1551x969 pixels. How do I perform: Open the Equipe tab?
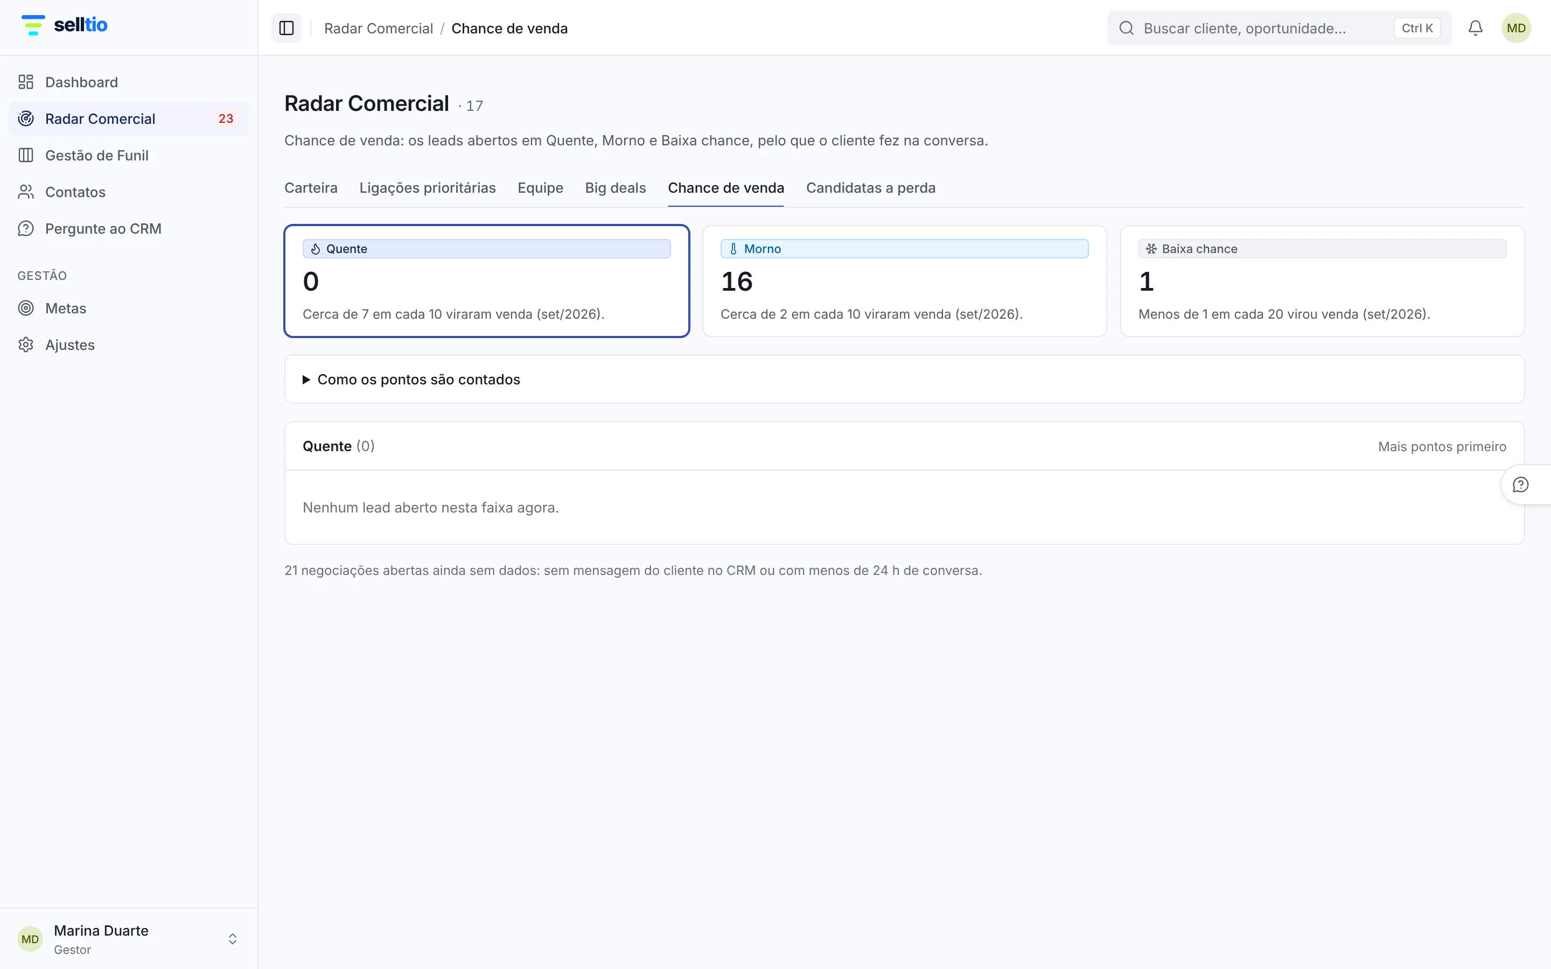[x=540, y=188]
